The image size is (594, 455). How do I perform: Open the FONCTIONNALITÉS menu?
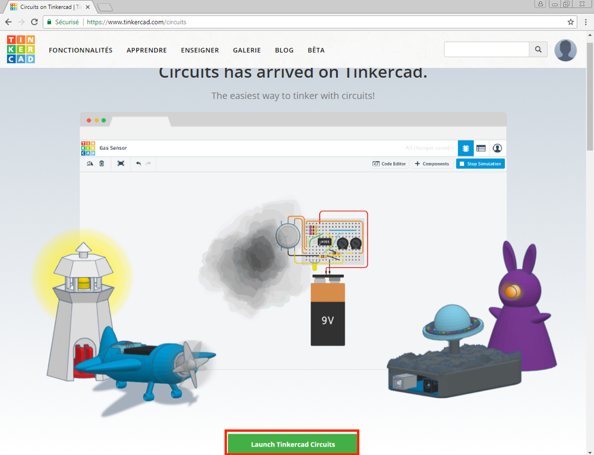tap(81, 50)
